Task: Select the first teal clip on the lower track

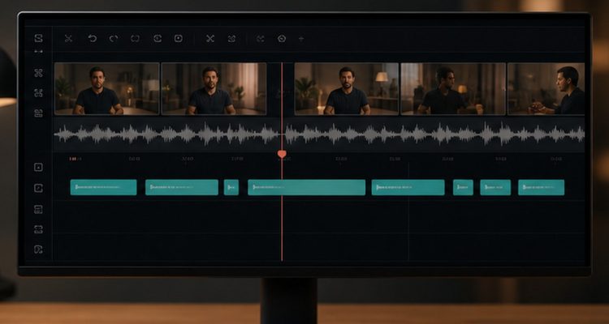Action: click(103, 187)
